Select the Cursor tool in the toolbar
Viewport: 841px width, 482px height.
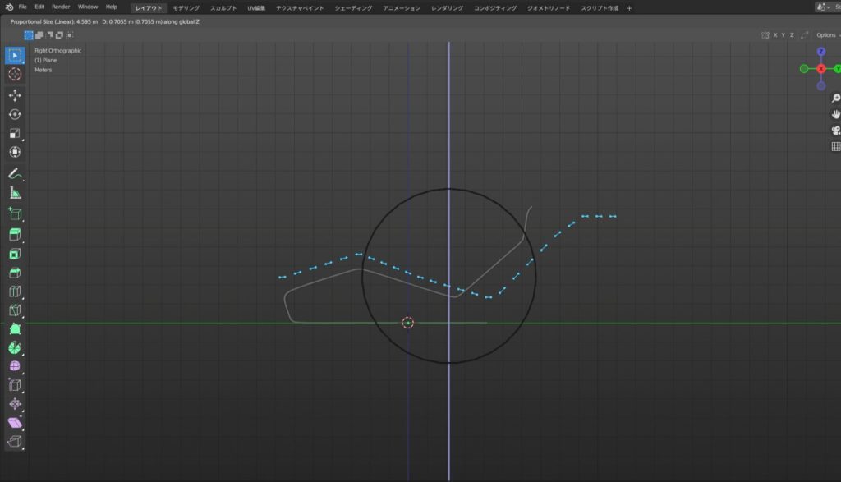(15, 74)
